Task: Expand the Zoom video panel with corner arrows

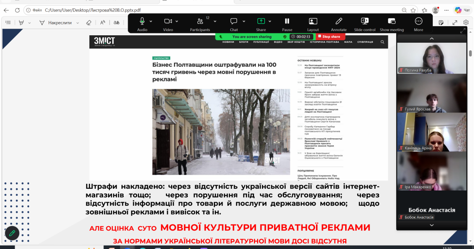Action: 462,31
